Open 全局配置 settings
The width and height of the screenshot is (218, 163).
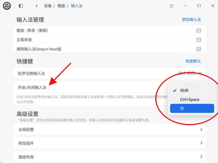tap(110, 130)
